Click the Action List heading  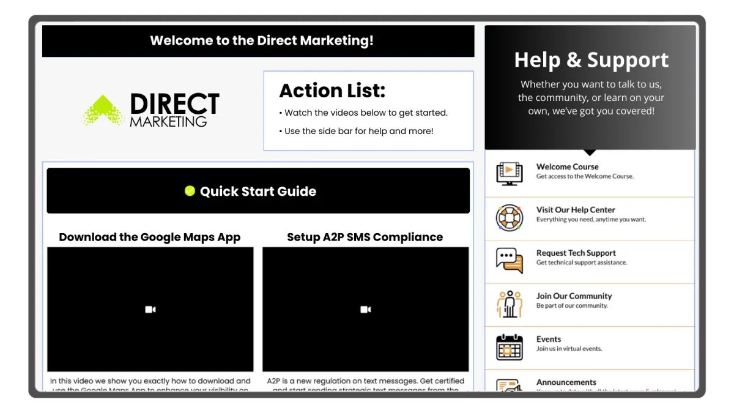(332, 91)
